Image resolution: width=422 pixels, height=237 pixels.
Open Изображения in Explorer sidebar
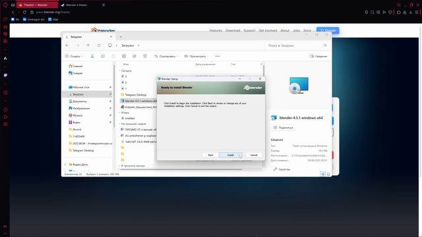tap(79, 108)
